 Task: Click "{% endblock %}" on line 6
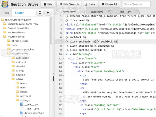(76, 37)
